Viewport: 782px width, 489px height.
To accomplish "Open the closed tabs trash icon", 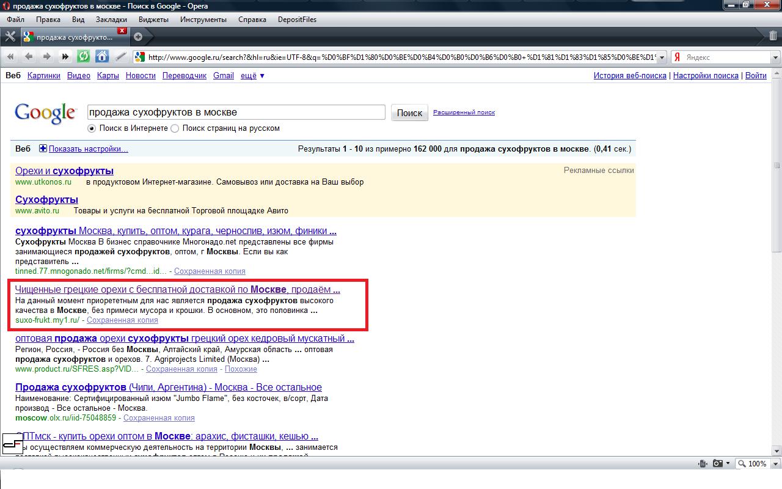I will pos(773,36).
